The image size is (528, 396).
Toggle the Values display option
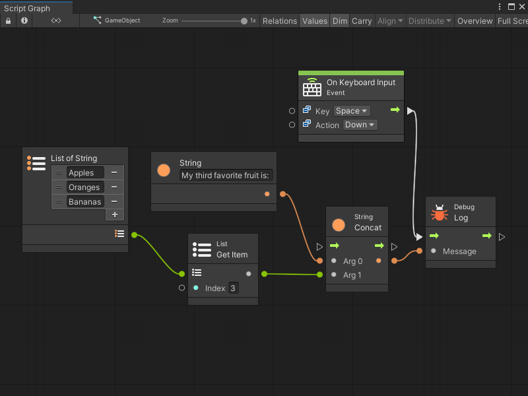click(315, 20)
